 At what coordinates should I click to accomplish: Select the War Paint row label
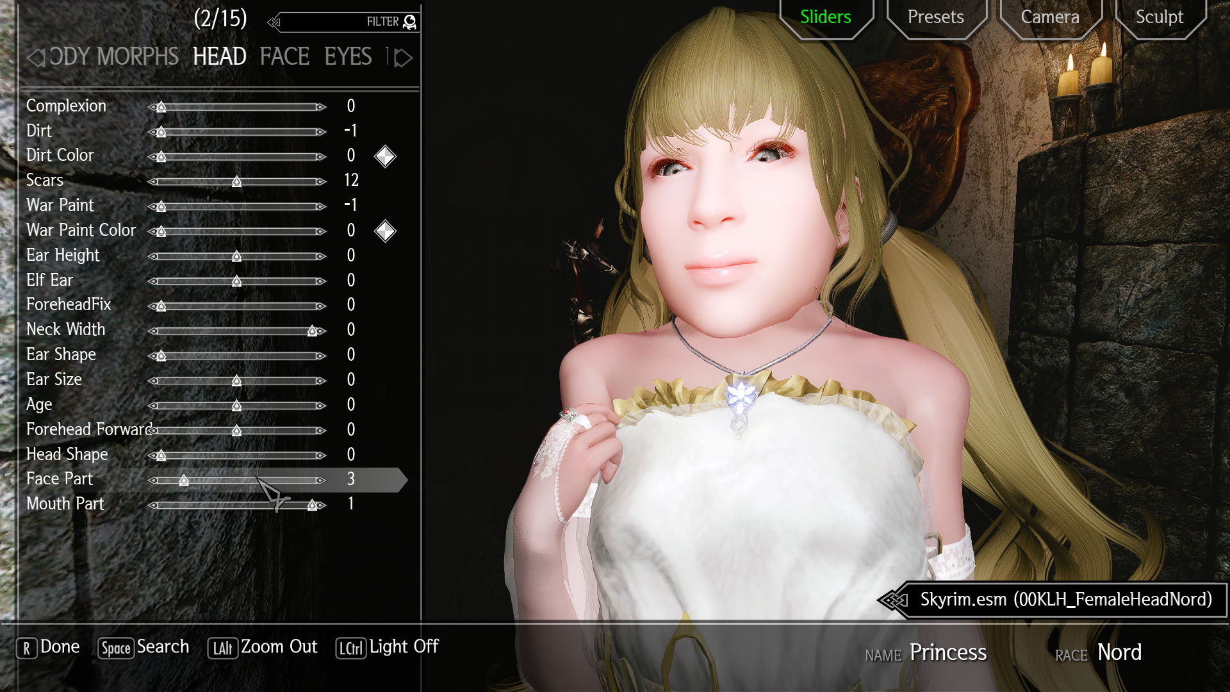[60, 206]
